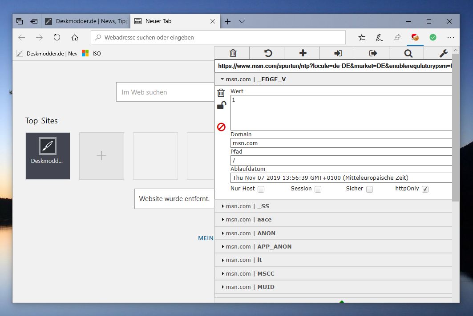This screenshot has width=473, height=316.
Task: Protect the _EDGE_V cookie with the padlock icon
Action: pos(222,105)
